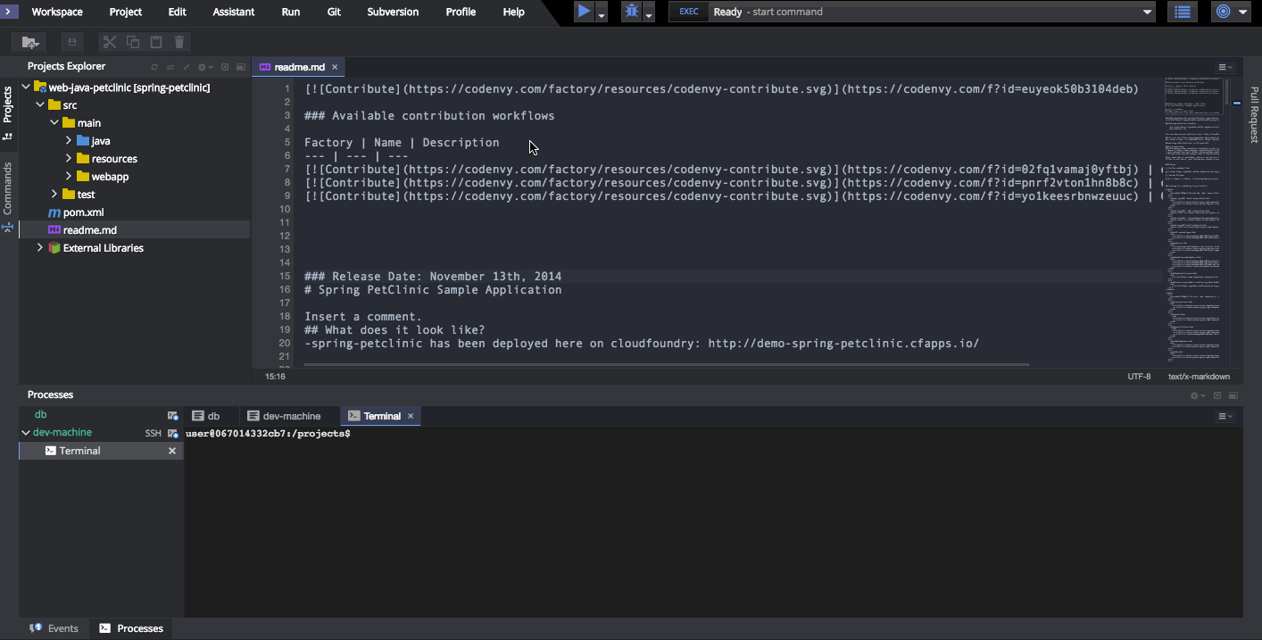Expand the resources folder
1262x640 pixels.
pos(69,159)
